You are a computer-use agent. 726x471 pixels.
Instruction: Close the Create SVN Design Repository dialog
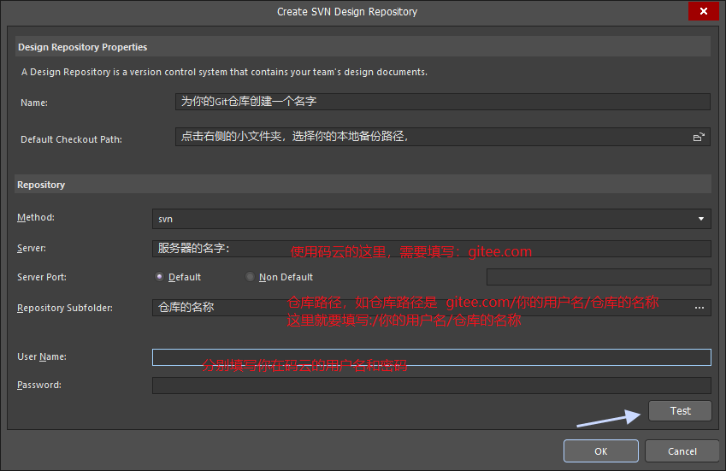pyautogui.click(x=703, y=11)
